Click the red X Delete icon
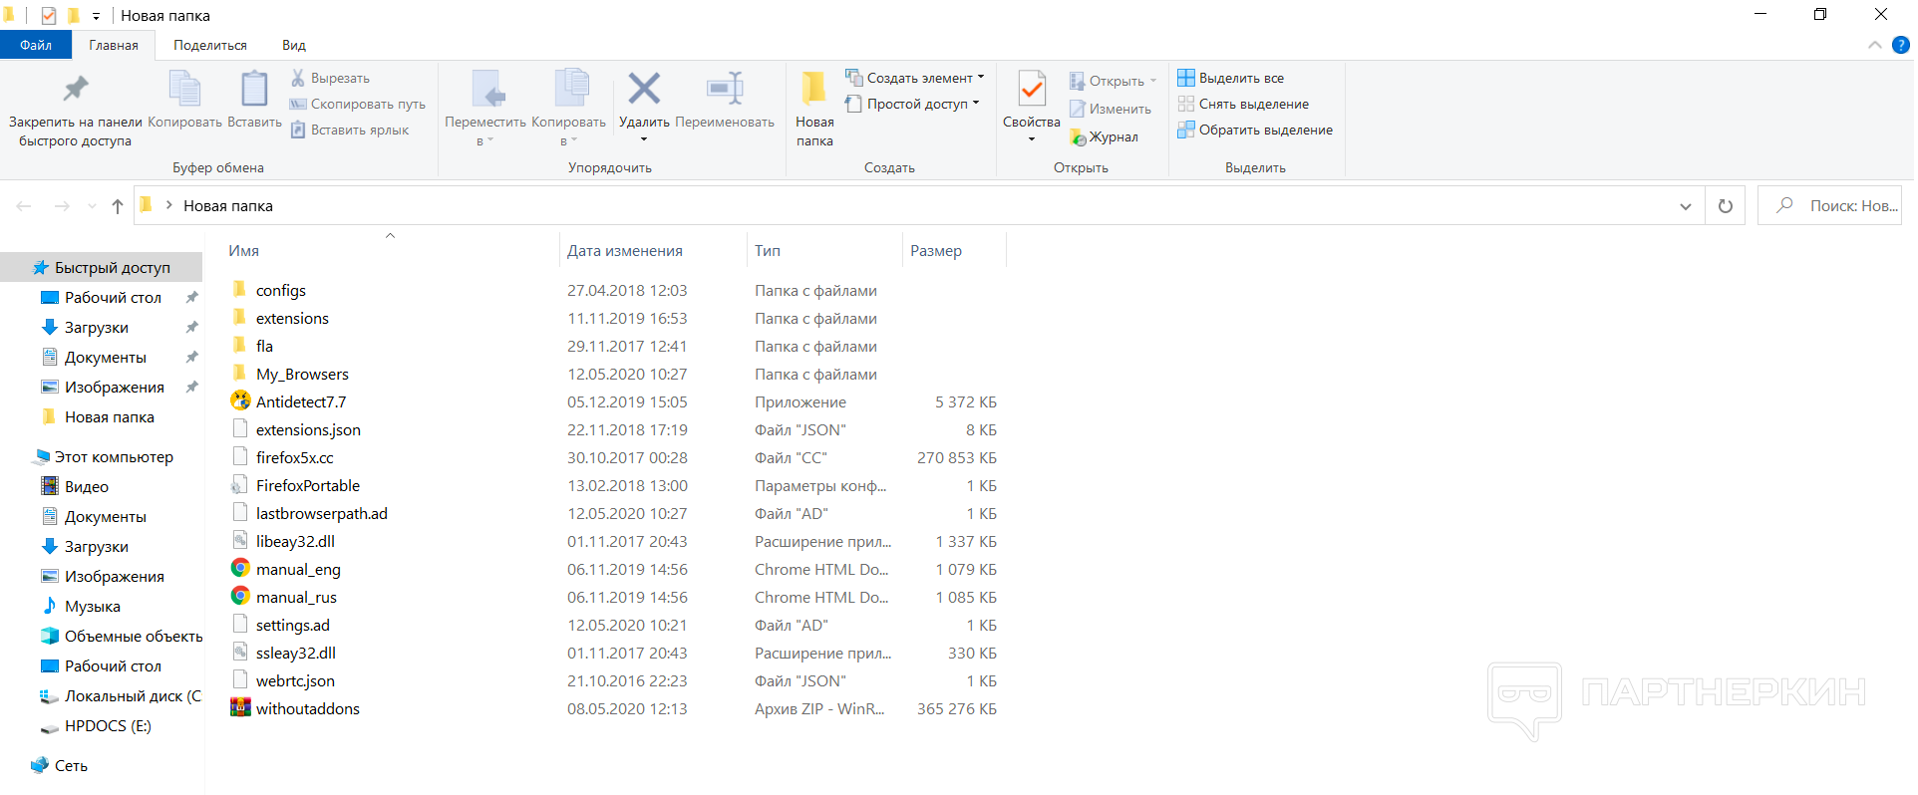 coord(643,89)
